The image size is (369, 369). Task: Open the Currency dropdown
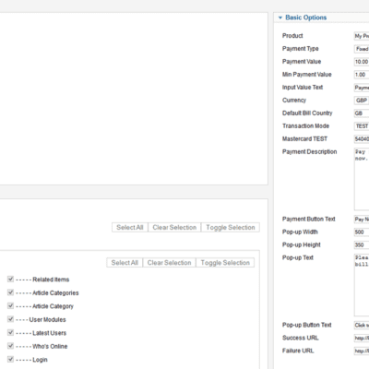(362, 101)
